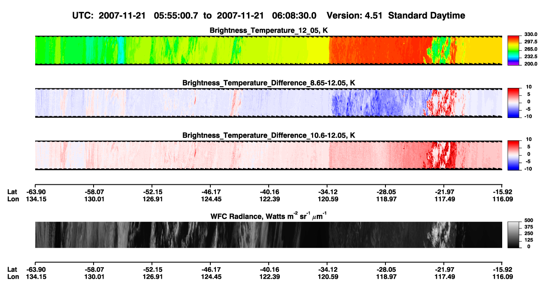The width and height of the screenshot is (558, 286).
Task: Click the end time '06:08:30.0' in header
Action: (x=294, y=15)
